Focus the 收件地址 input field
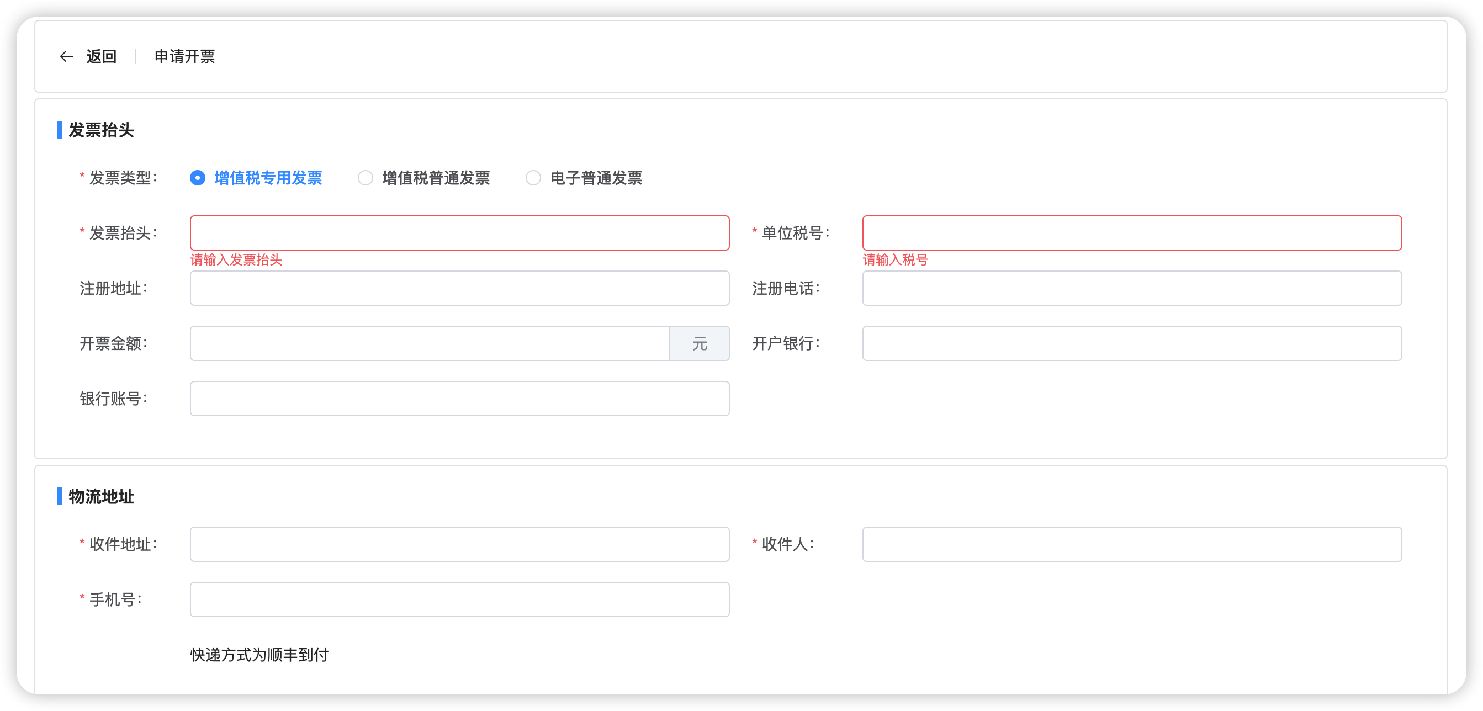Screen dimensions: 1483x711 point(459,545)
